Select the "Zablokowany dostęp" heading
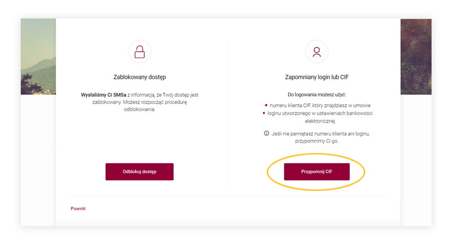 pos(140,77)
